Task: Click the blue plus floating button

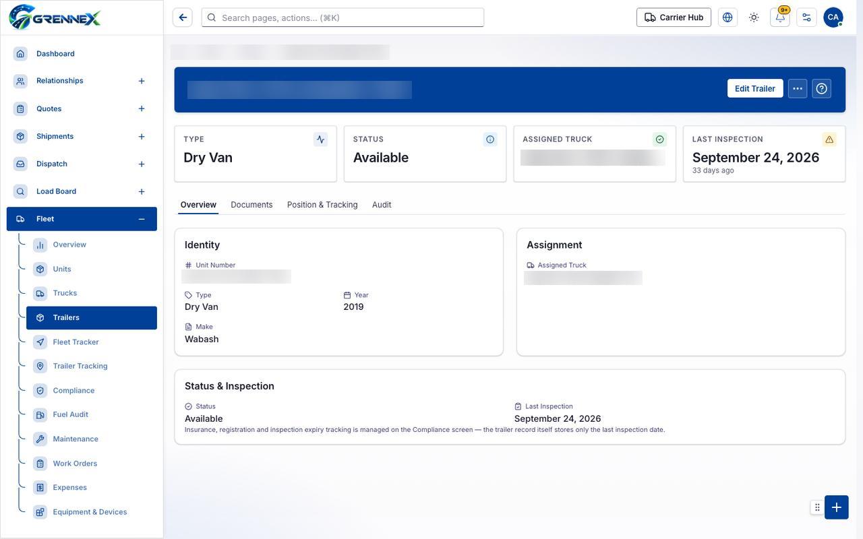Action: (x=836, y=507)
